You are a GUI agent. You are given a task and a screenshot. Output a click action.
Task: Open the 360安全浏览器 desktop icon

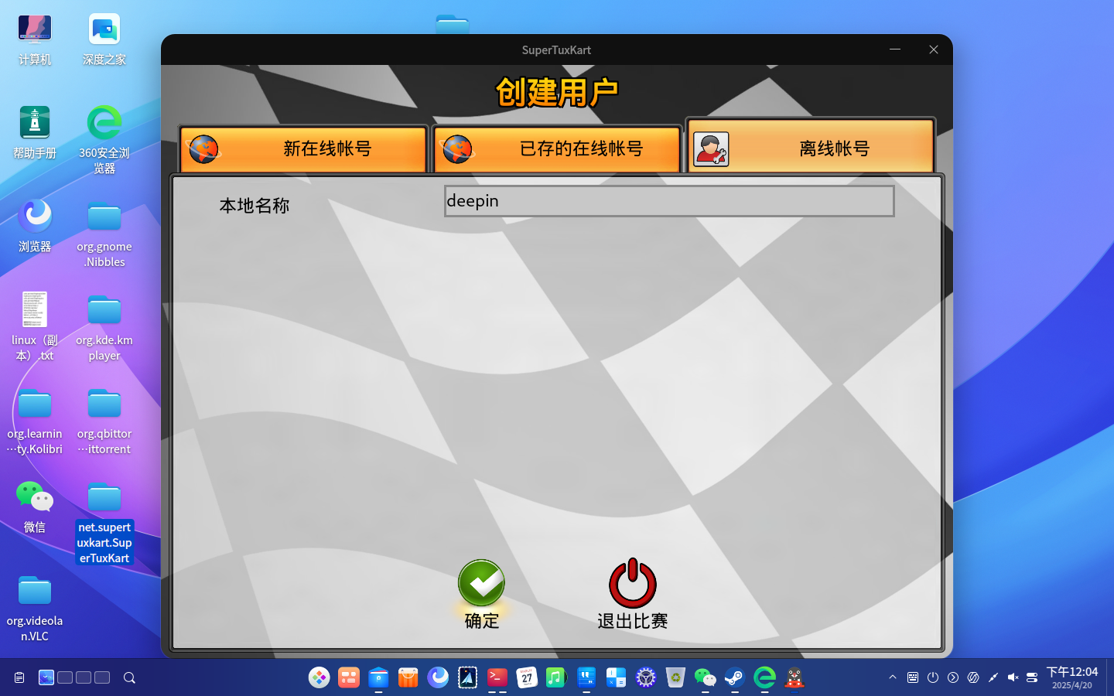(104, 141)
